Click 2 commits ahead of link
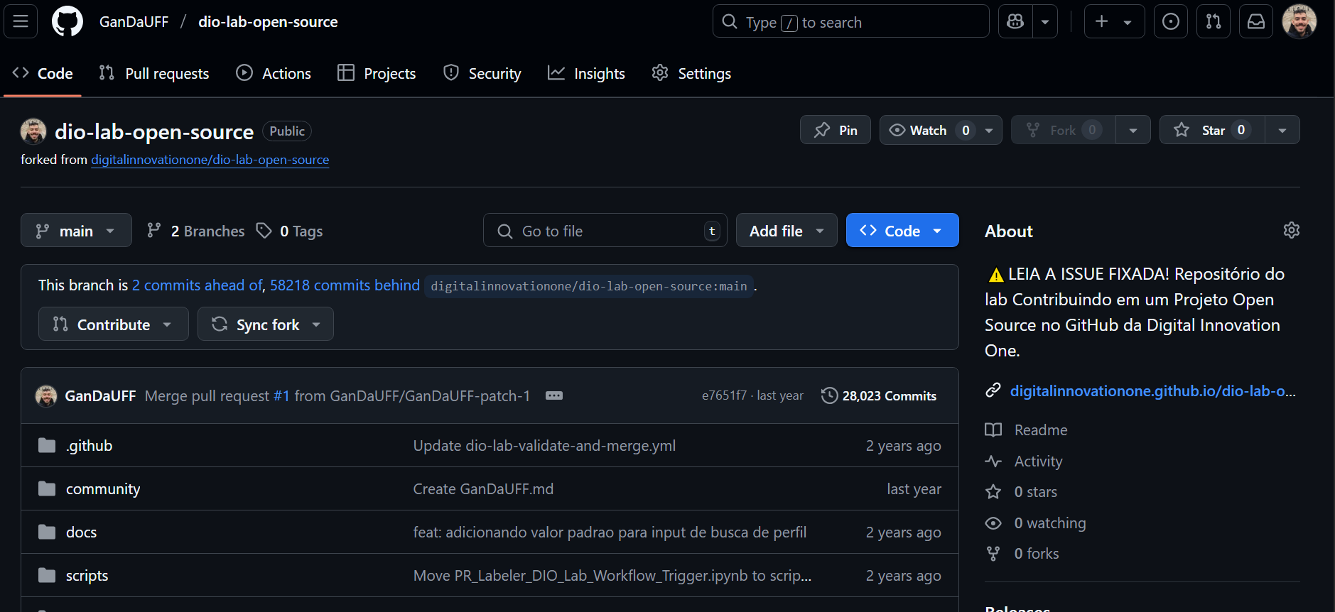Image resolution: width=1335 pixels, height=612 pixels. tap(198, 285)
